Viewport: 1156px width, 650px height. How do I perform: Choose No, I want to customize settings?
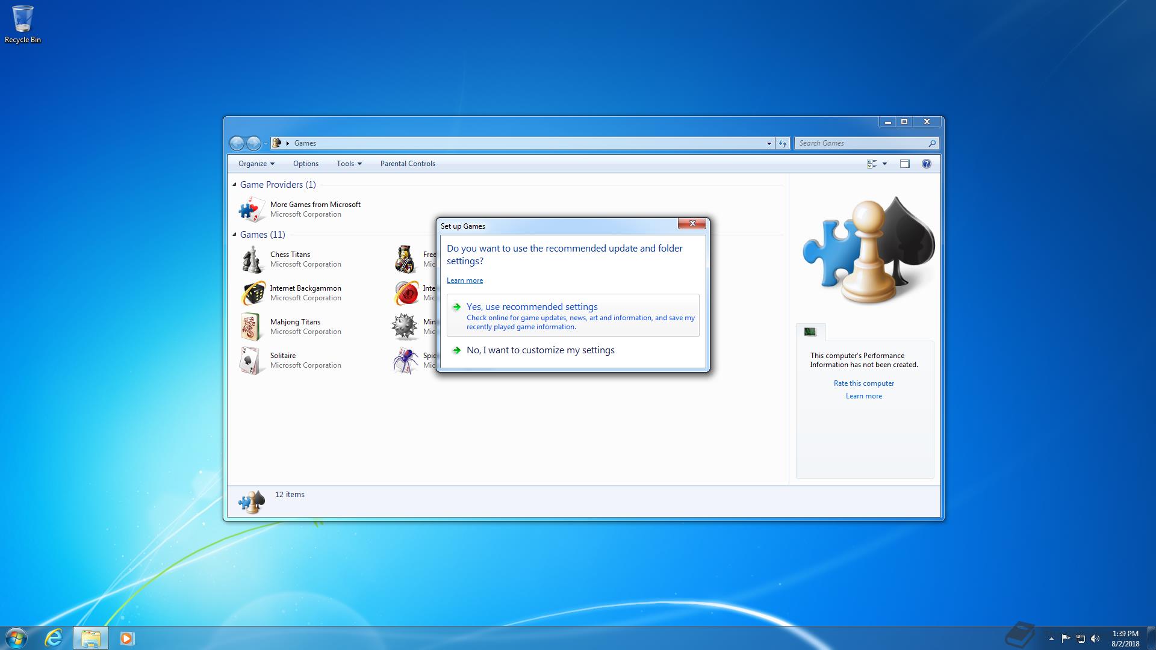coord(573,350)
